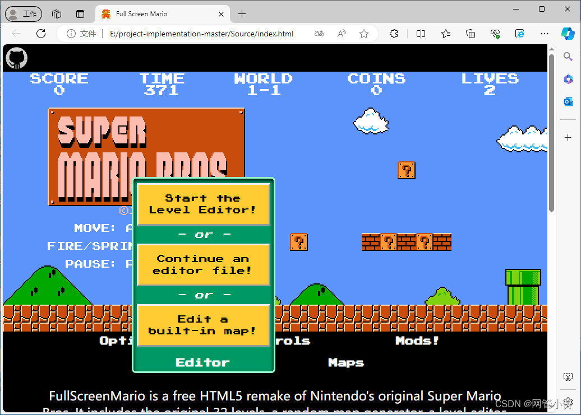Click the Internet Explorer mode icon
The width and height of the screenshot is (581, 415).
coord(520,34)
